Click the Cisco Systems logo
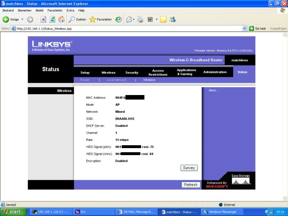The image size is (288, 216). pos(241,179)
